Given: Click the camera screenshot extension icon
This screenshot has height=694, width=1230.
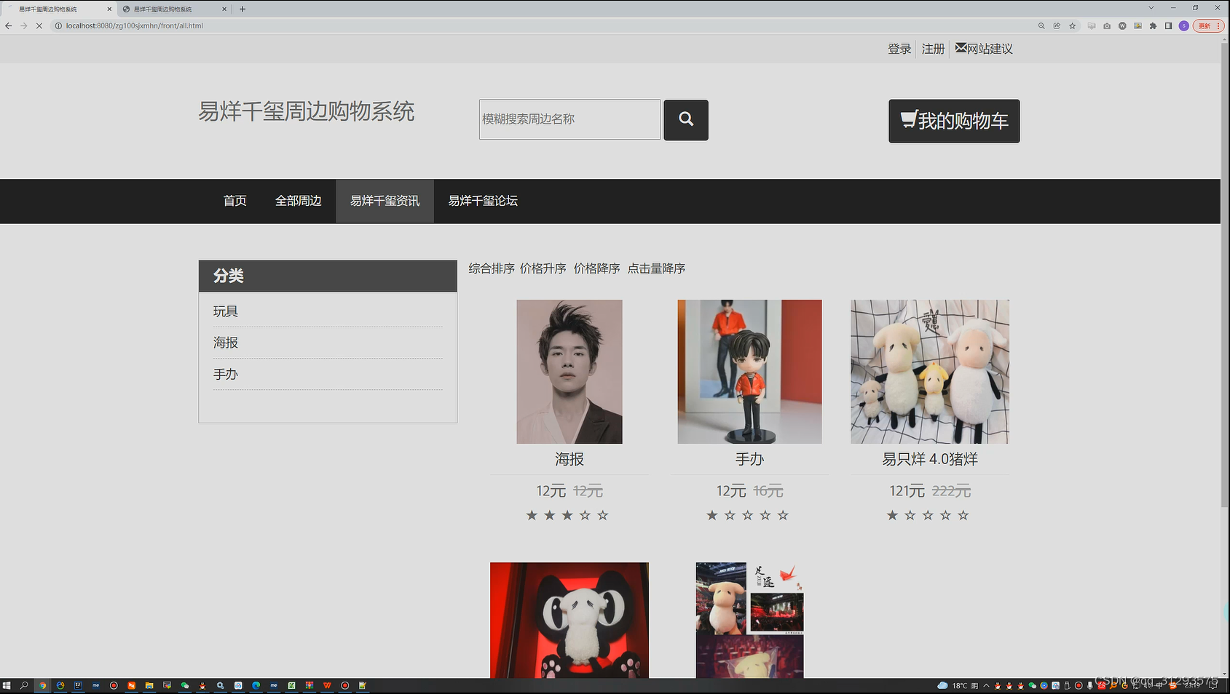Looking at the screenshot, I should [1107, 25].
